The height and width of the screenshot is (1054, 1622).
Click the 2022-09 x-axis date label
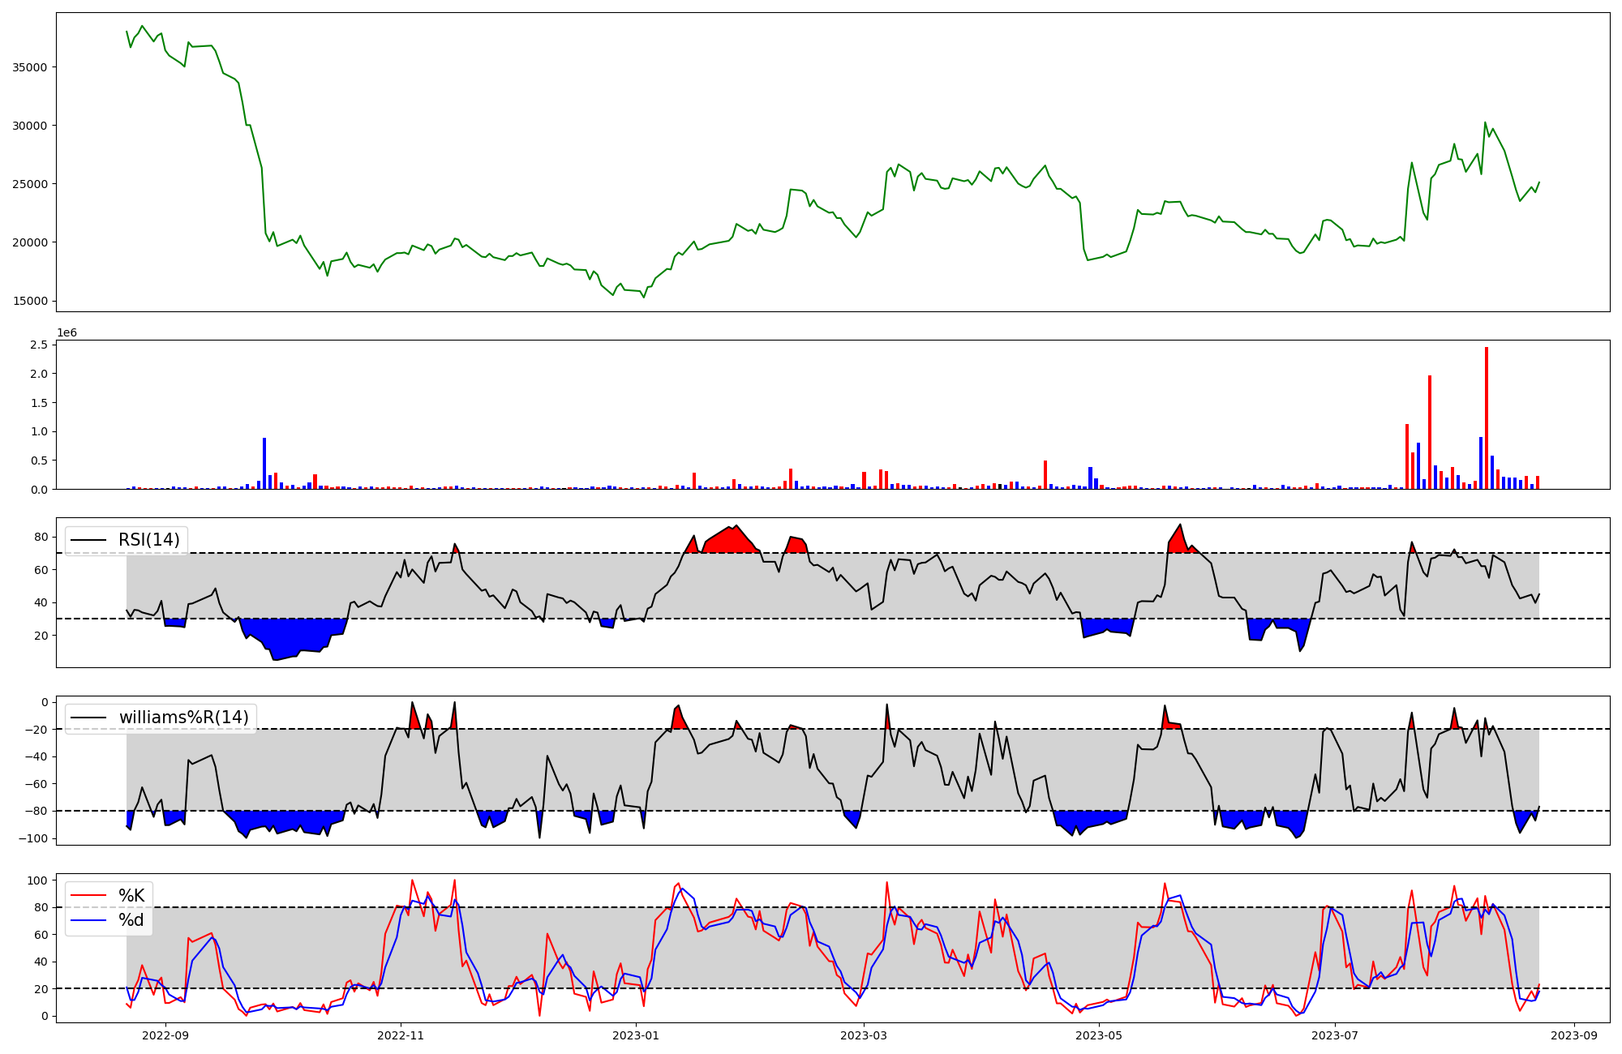point(165,1035)
